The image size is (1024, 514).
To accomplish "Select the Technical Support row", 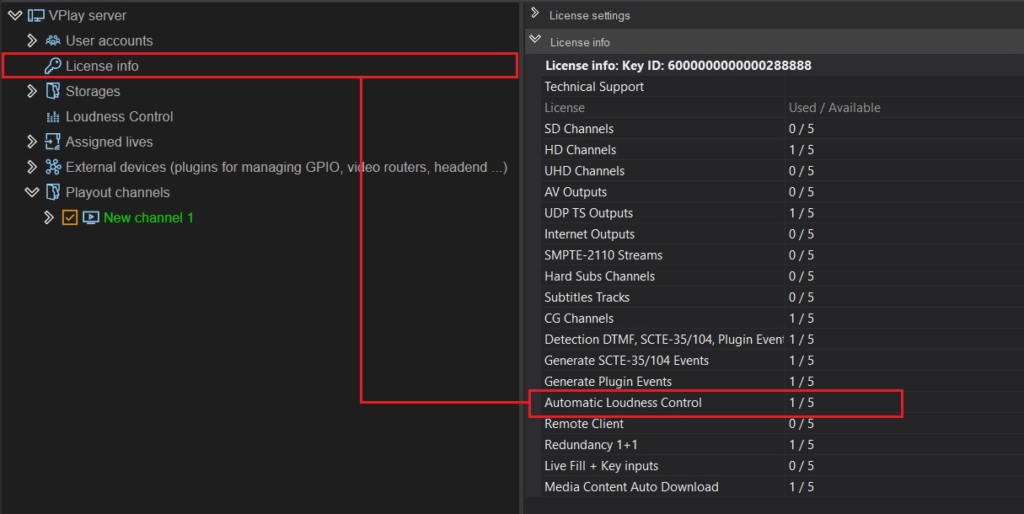I will point(782,87).
